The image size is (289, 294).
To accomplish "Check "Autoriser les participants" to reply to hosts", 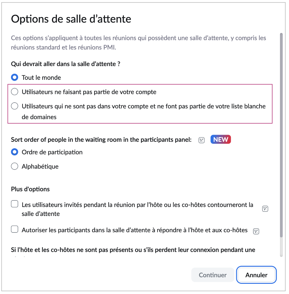I will [x=14, y=230].
